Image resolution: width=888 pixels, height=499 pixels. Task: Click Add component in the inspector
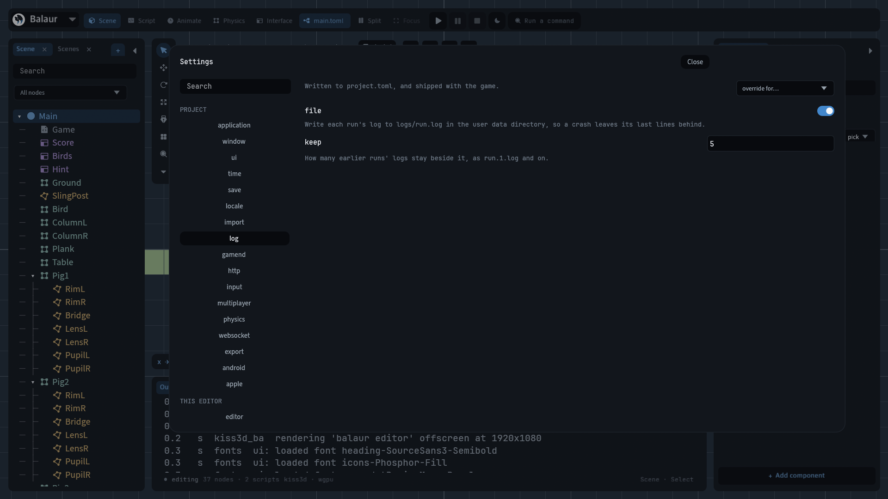(796, 475)
